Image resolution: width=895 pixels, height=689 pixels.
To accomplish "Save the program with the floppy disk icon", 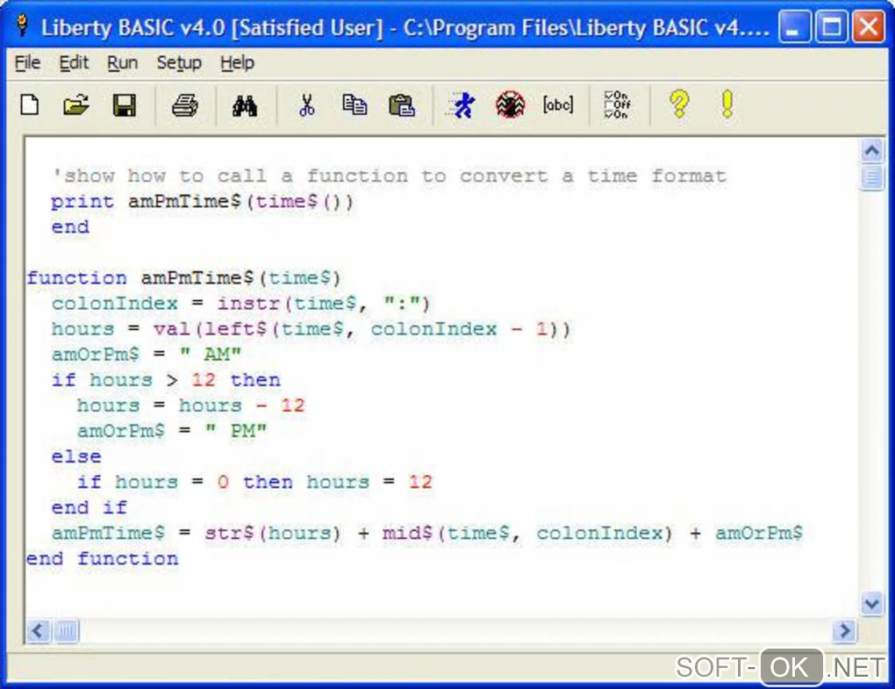I will (124, 105).
